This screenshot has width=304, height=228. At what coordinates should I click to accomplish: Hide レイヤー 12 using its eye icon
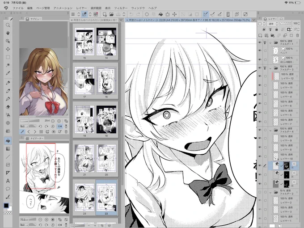[x=260, y=76]
